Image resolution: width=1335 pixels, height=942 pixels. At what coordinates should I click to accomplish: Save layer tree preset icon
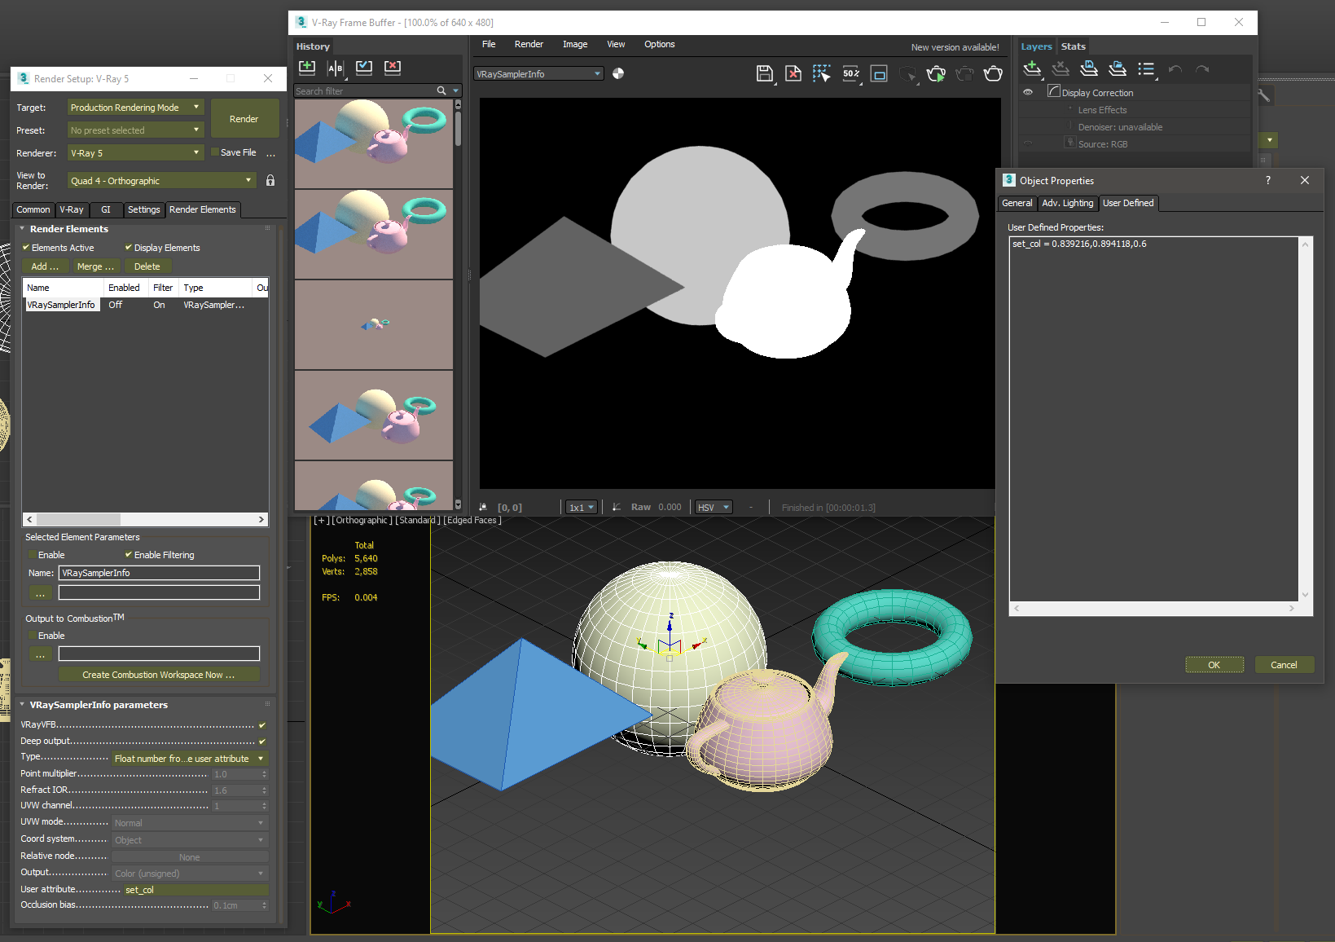coord(1089,69)
